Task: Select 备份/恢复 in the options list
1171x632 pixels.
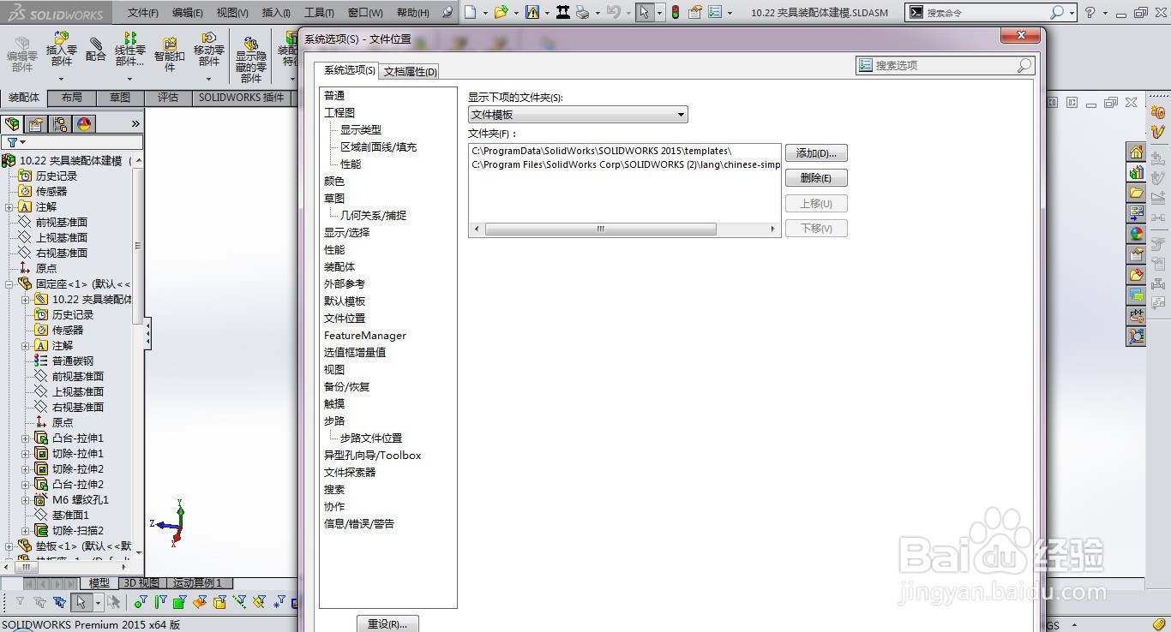Action: tap(346, 386)
